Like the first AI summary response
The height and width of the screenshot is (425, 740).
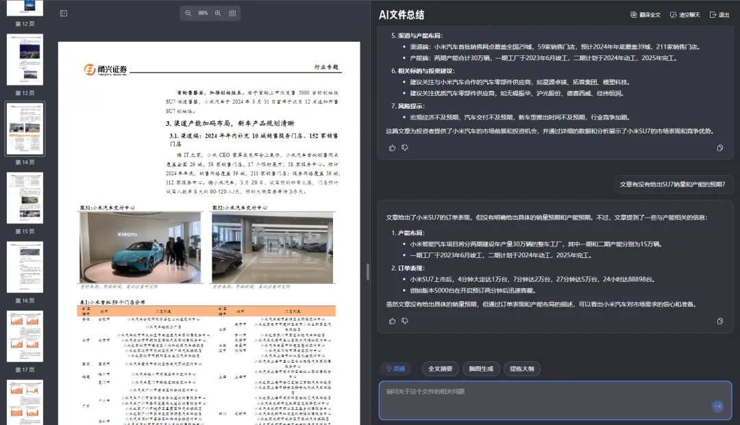coord(392,148)
